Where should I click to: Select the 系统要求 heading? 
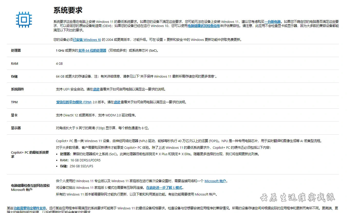click(68, 10)
